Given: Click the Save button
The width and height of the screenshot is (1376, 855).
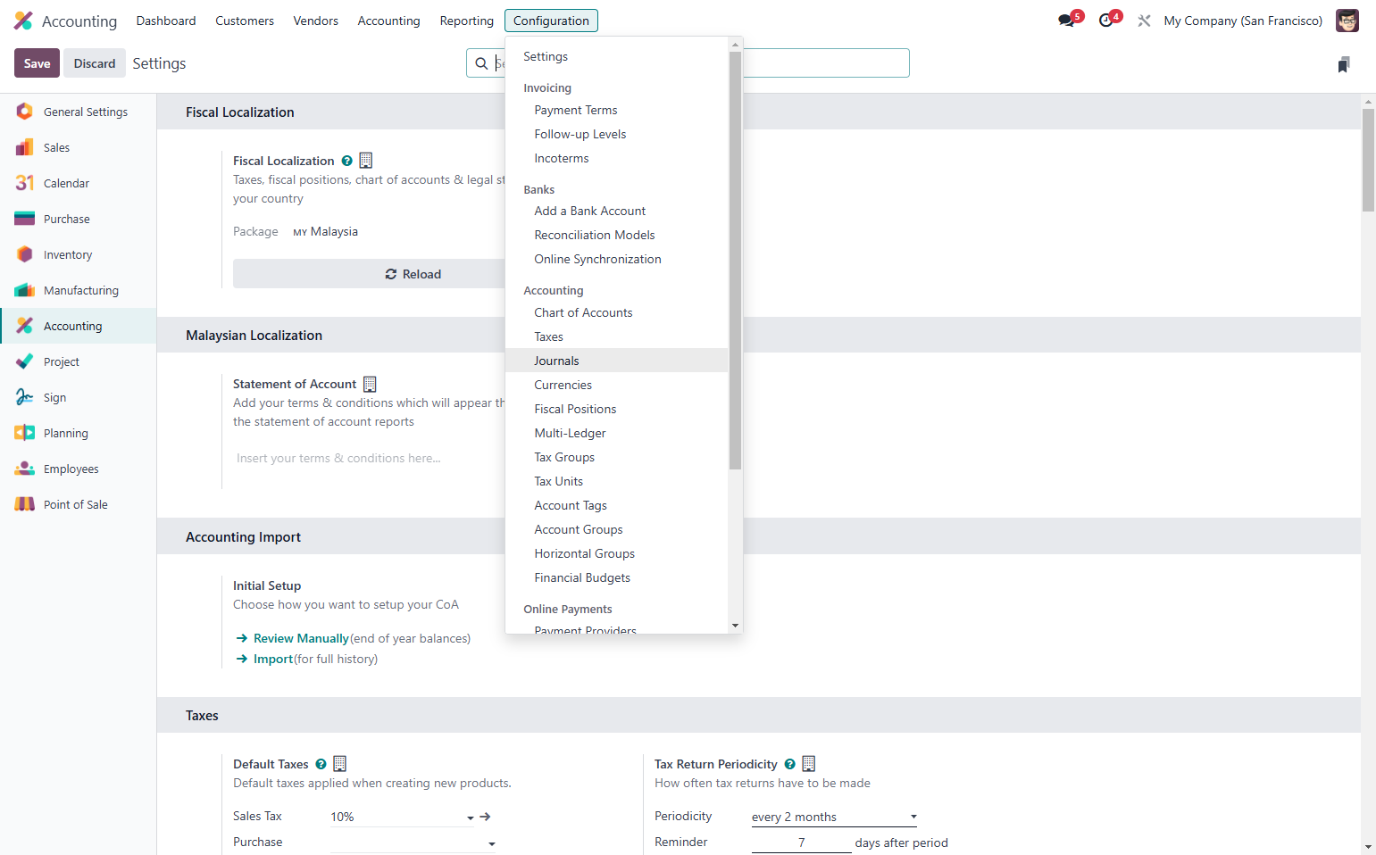Looking at the screenshot, I should click(x=38, y=63).
